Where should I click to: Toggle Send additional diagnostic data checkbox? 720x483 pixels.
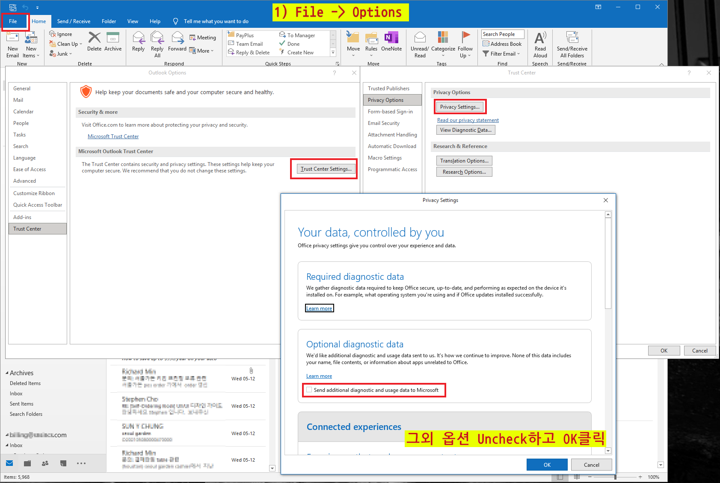(x=309, y=390)
